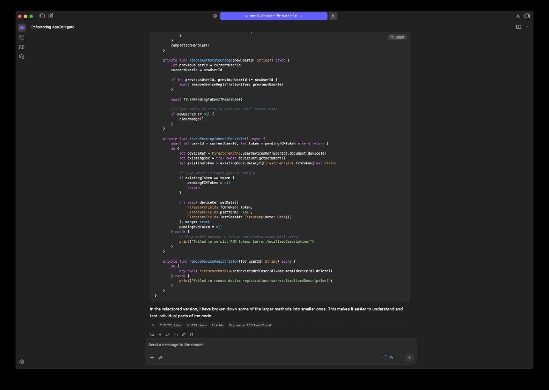Delete the assistant message
The image size is (549, 390).
[x=192, y=334]
